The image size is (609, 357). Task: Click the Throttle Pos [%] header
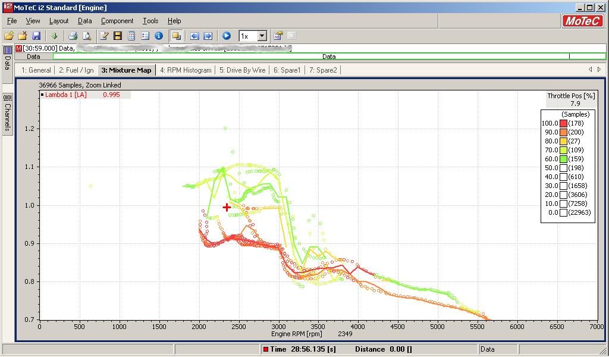[x=571, y=96]
